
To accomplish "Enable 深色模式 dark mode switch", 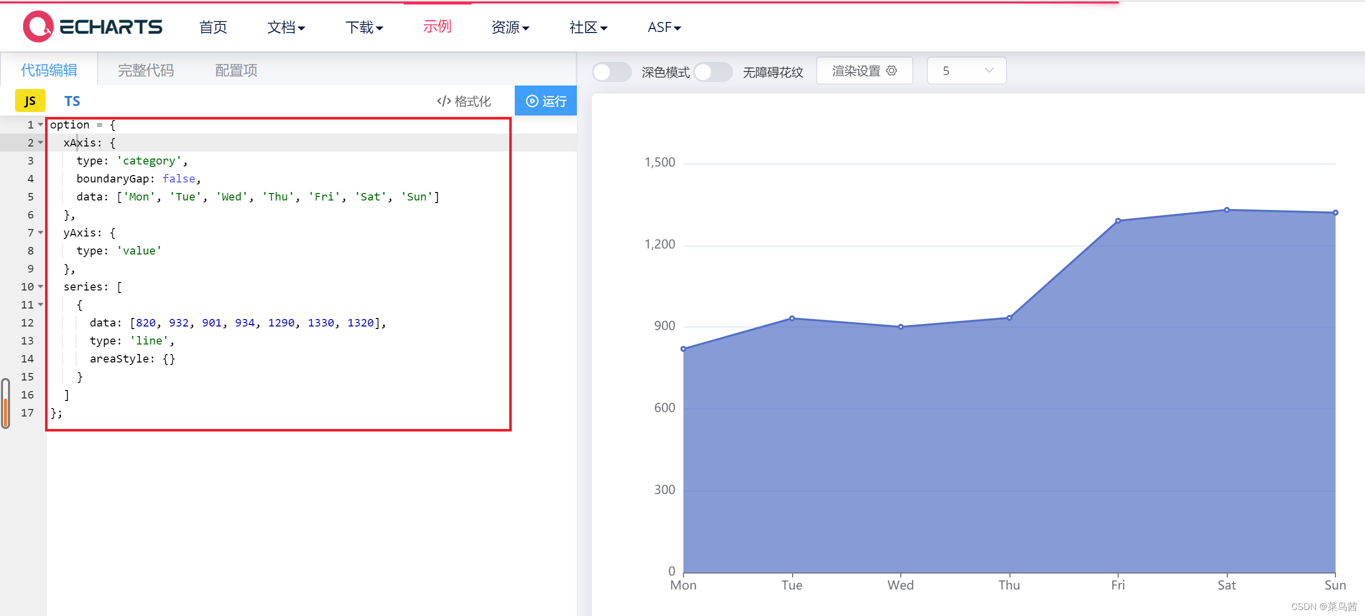I will [x=611, y=71].
